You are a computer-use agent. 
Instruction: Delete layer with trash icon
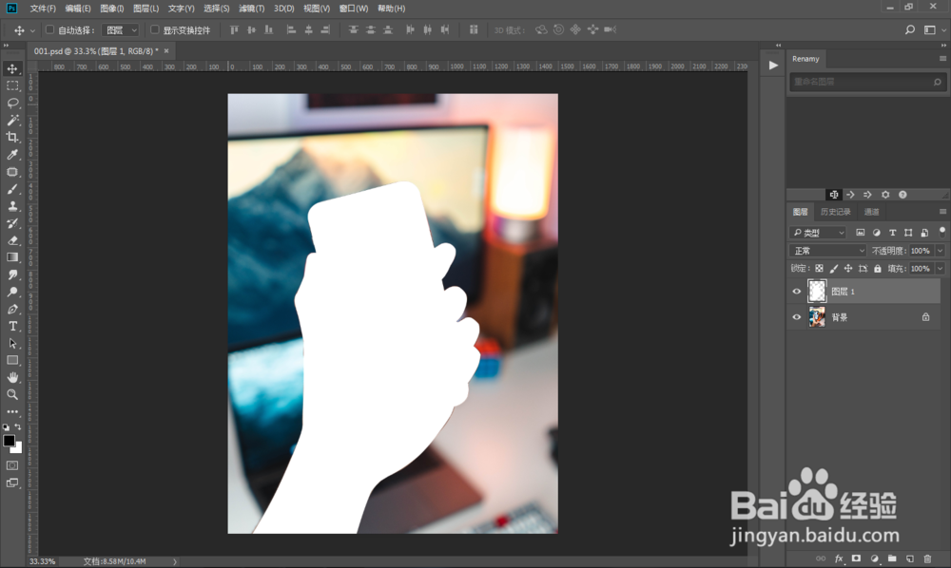926,559
